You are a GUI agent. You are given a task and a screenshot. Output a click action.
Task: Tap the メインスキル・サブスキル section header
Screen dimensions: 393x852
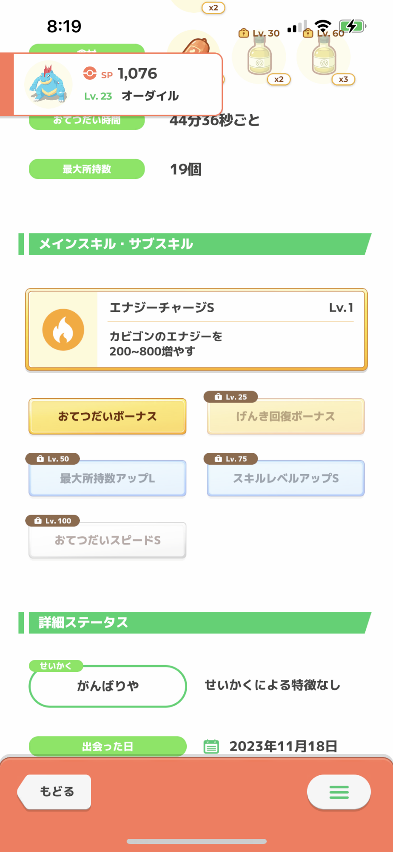196,244
